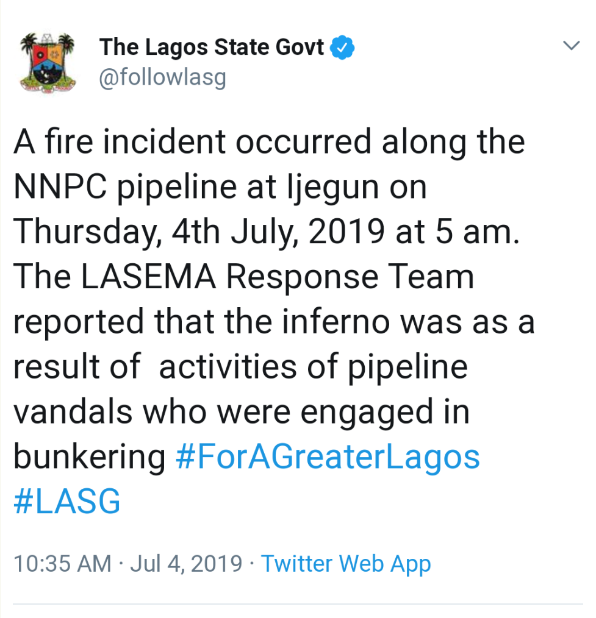Click the Twitter Web App source link

tap(346, 564)
